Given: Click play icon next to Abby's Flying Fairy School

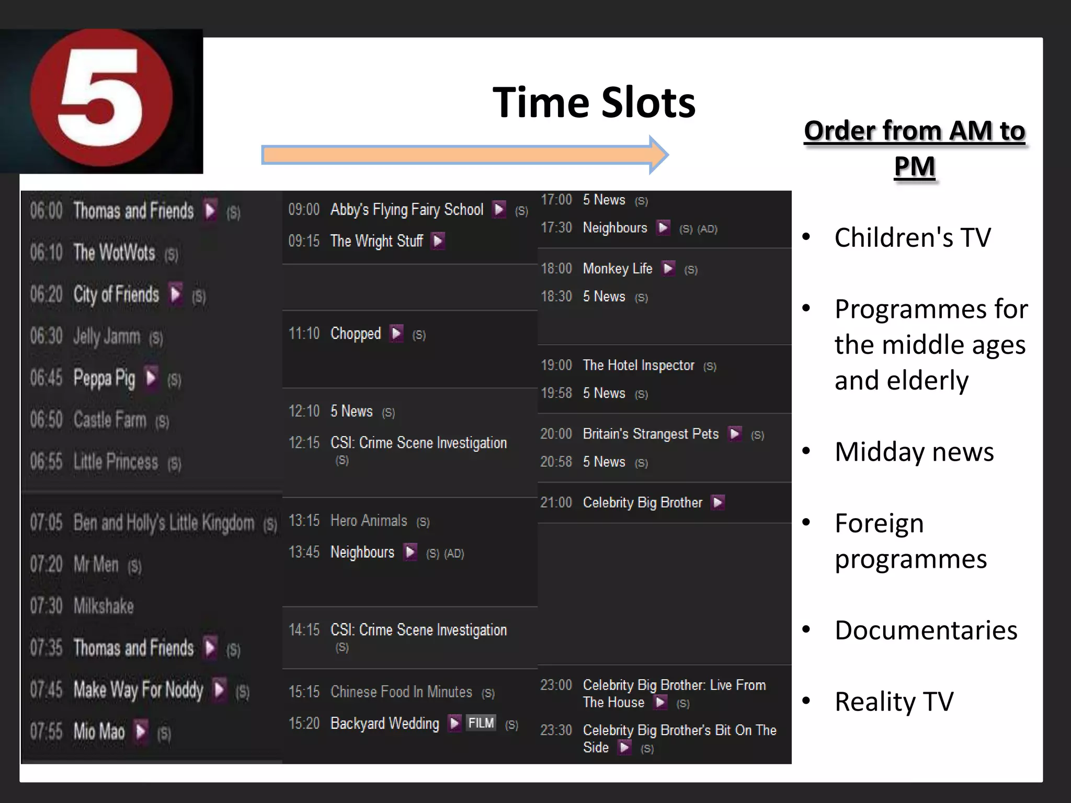Looking at the screenshot, I should 499,210.
